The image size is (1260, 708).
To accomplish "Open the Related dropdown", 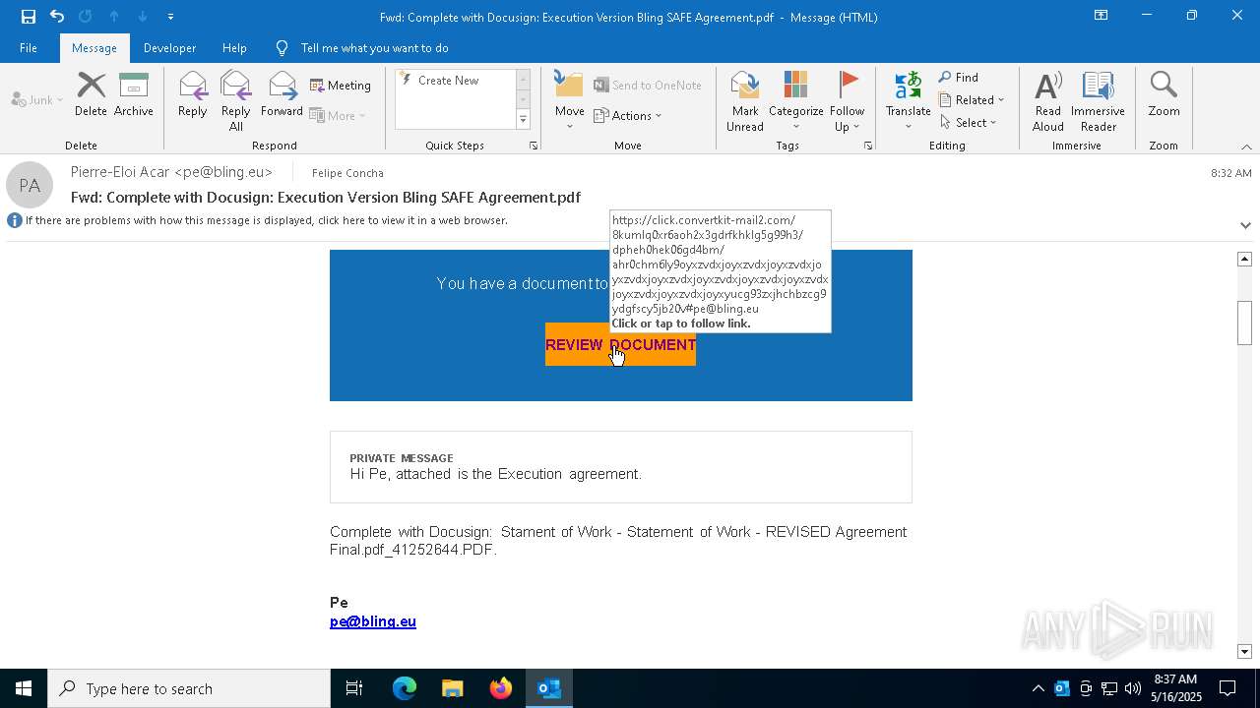I will click(972, 100).
